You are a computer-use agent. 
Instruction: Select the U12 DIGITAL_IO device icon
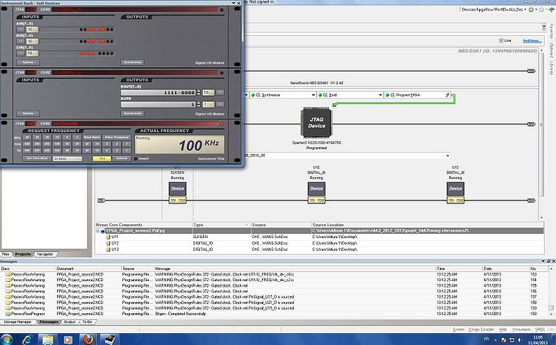316,188
